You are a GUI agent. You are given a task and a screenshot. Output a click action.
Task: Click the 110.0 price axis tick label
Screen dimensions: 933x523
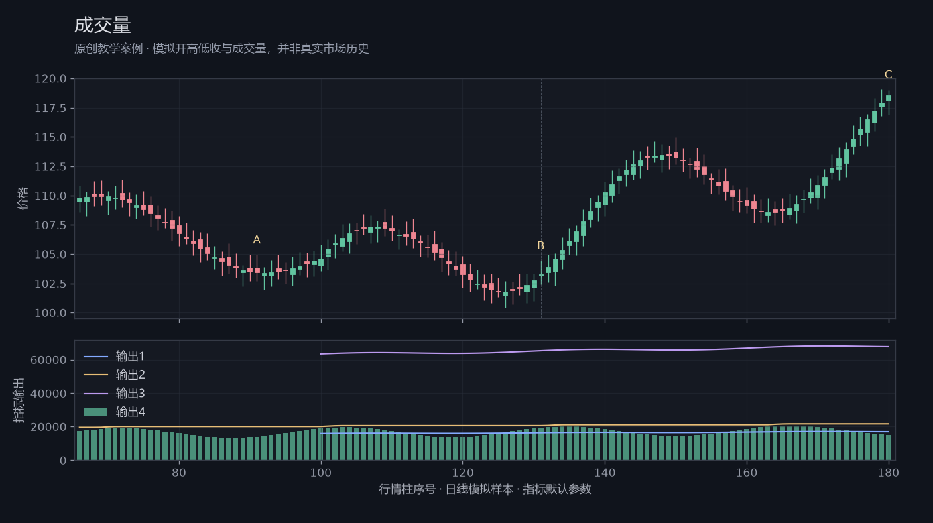click(x=51, y=196)
